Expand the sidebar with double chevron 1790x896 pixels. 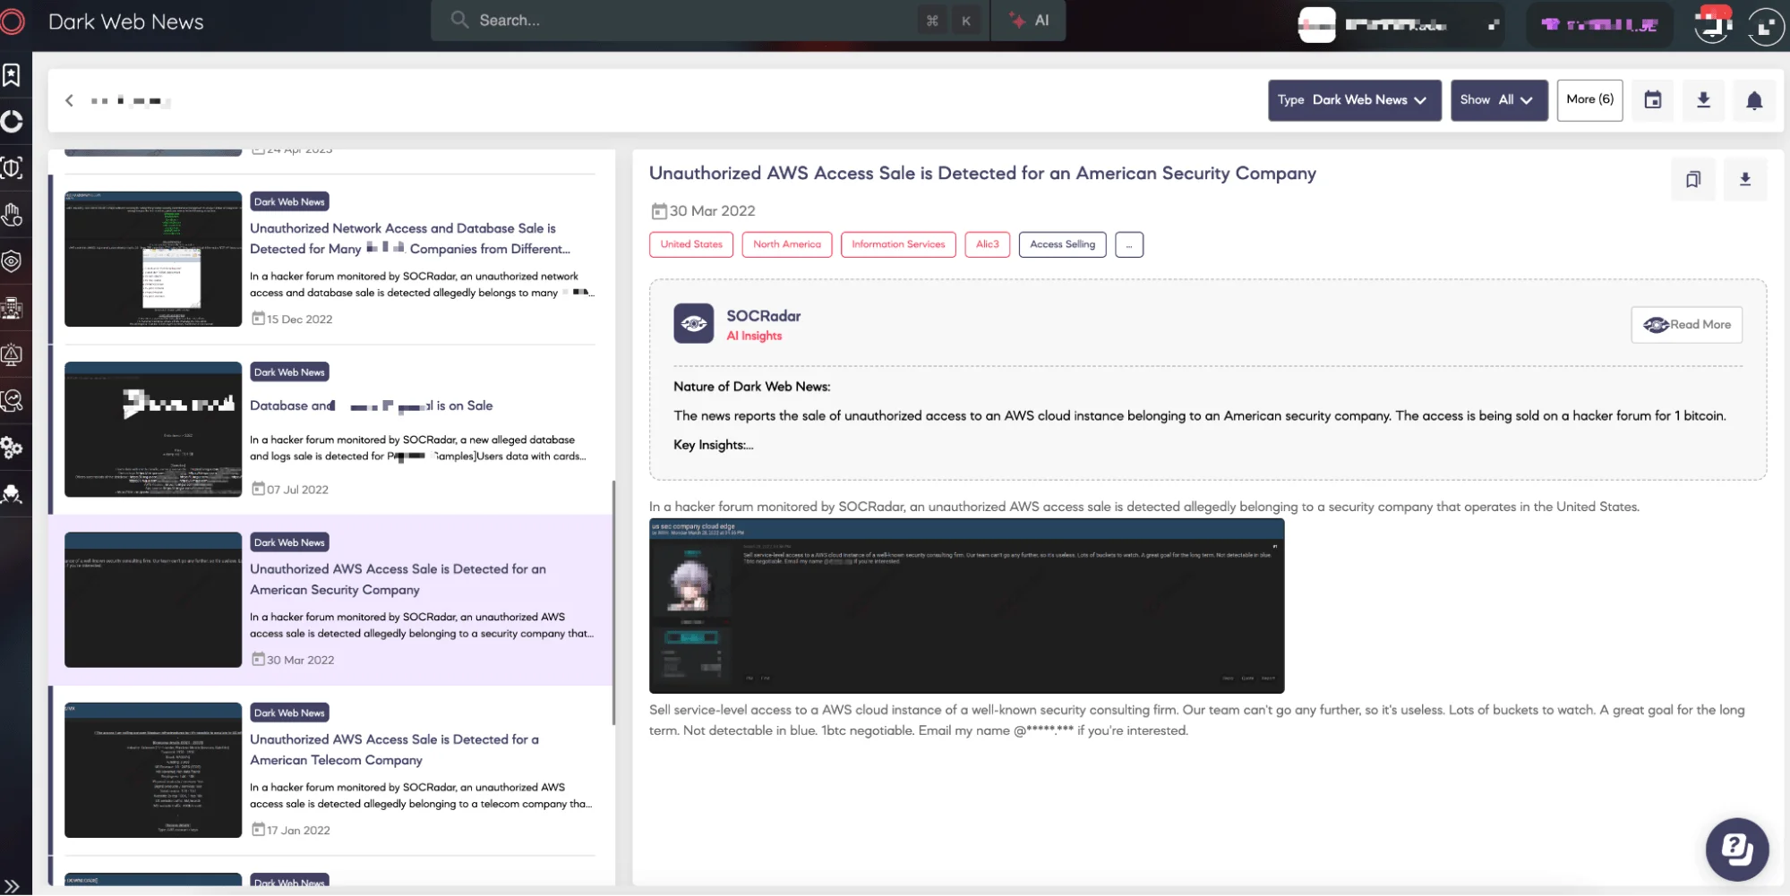click(12, 886)
